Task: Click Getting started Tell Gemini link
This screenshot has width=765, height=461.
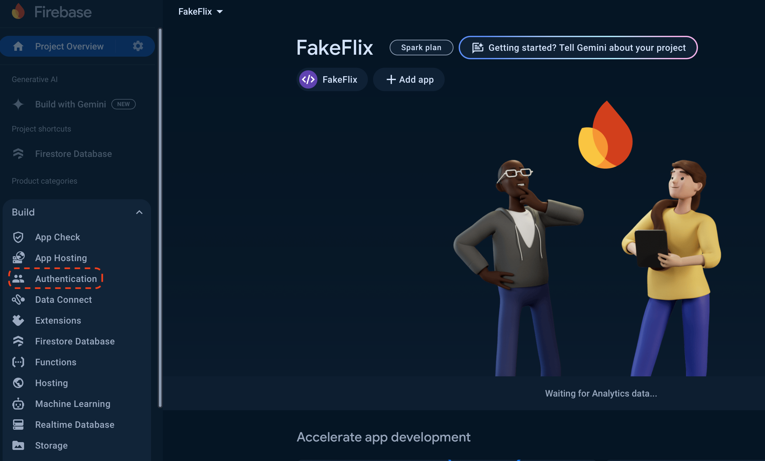Action: (x=577, y=48)
